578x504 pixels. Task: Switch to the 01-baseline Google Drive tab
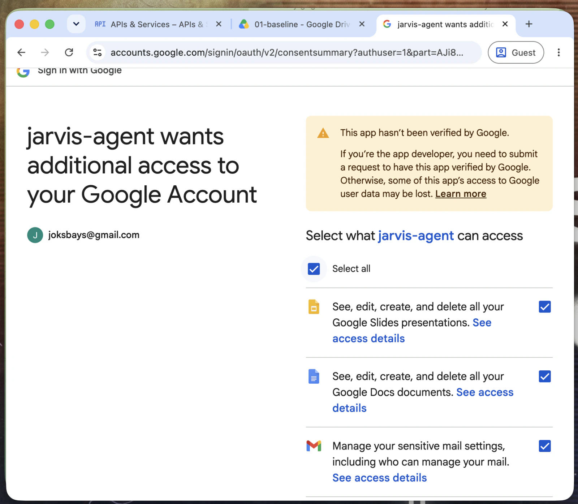[x=302, y=24]
